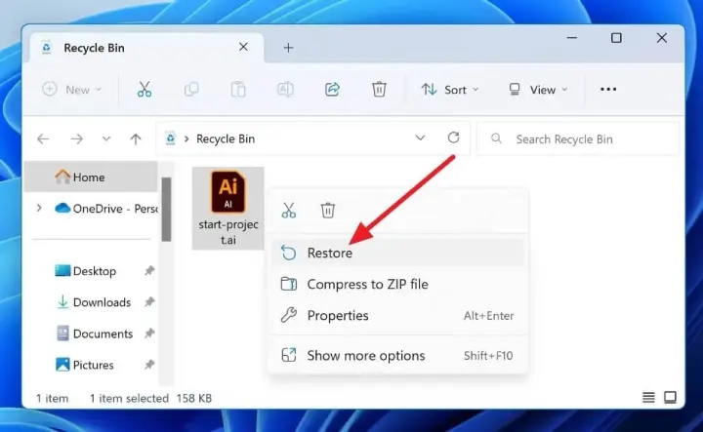Open the View dropdown
The width and height of the screenshot is (703, 432).
pyautogui.click(x=538, y=90)
